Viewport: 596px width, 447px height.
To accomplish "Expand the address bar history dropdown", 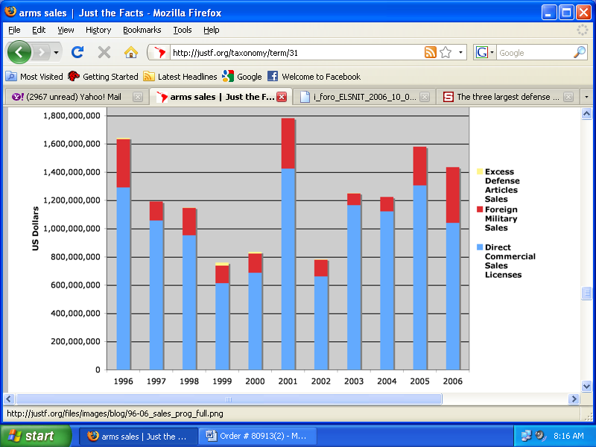I will point(461,52).
